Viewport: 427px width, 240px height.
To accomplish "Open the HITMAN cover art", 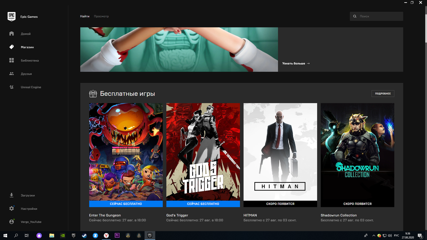I will (280, 152).
